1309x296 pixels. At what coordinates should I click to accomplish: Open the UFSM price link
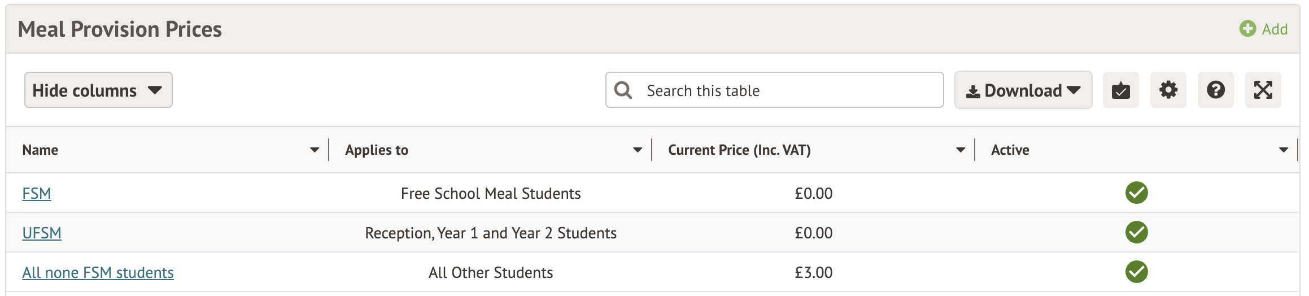(42, 233)
